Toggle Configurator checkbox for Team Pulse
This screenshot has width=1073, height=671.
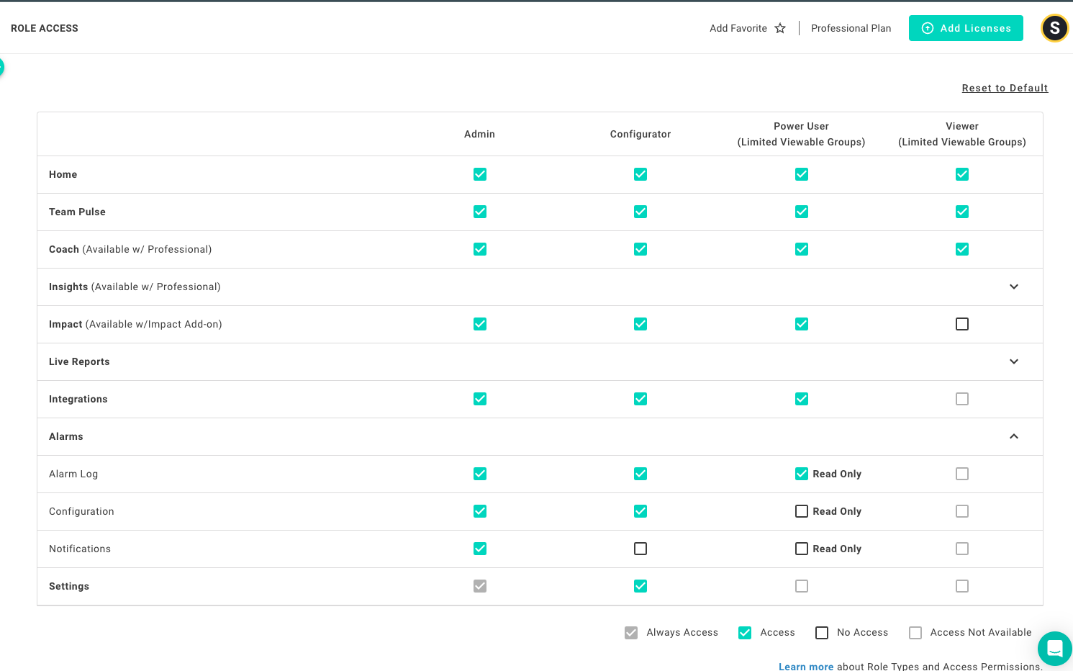(x=640, y=212)
